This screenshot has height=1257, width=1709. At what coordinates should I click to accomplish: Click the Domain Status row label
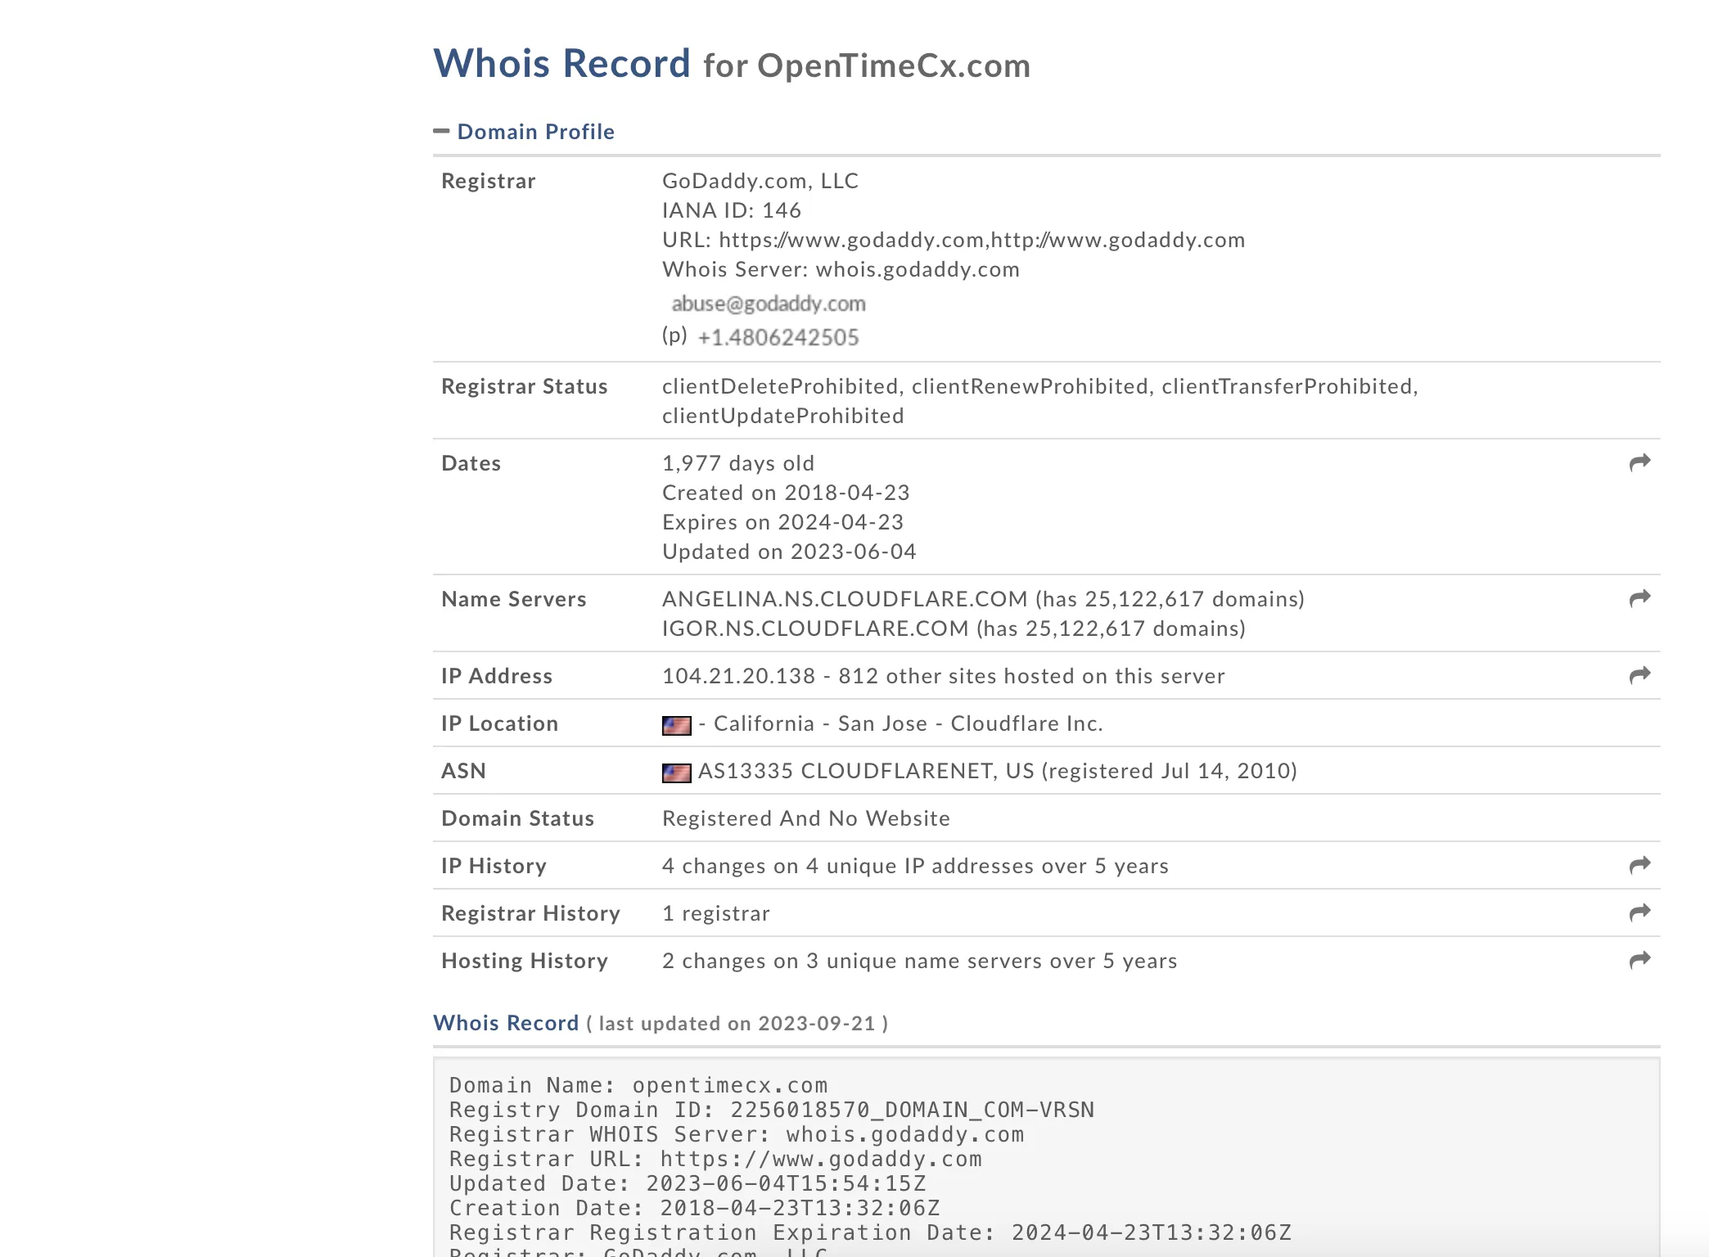pos(517,818)
